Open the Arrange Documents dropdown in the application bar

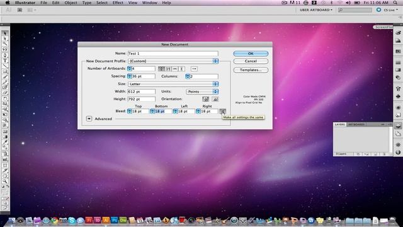[x=31, y=10]
